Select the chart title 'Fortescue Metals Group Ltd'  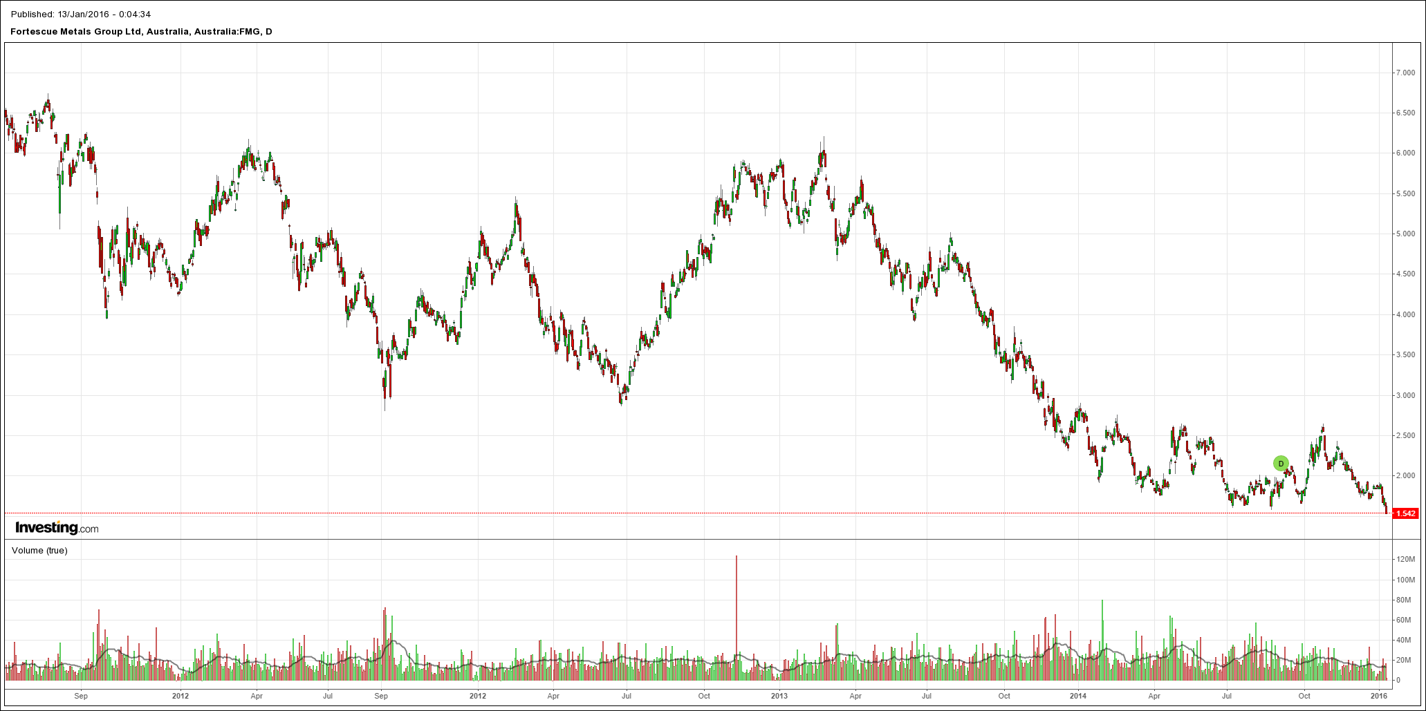pyautogui.click(x=76, y=31)
